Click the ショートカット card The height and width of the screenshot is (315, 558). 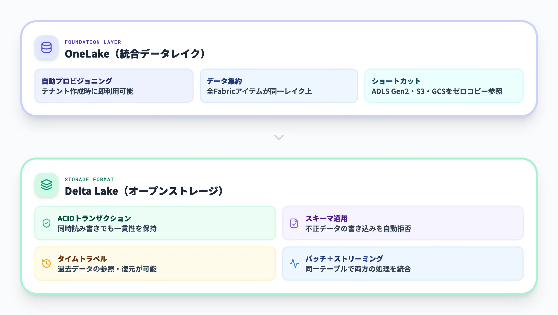coord(444,86)
